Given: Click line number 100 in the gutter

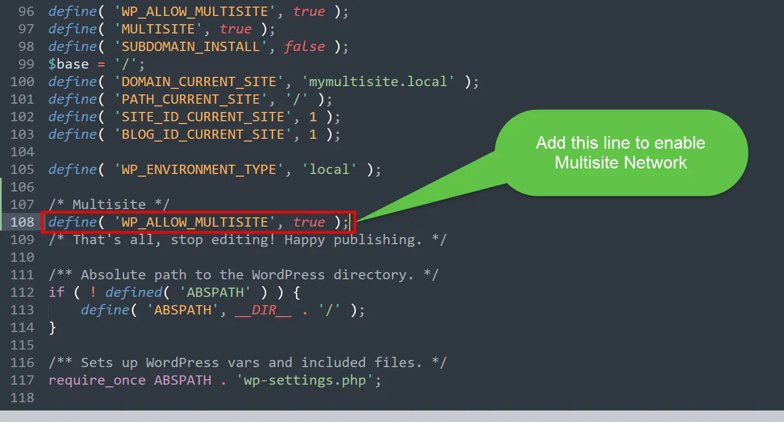Looking at the screenshot, I should (22, 81).
